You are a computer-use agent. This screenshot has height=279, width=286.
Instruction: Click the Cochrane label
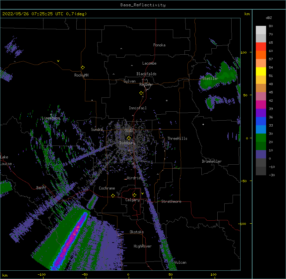pyautogui.click(x=107, y=188)
